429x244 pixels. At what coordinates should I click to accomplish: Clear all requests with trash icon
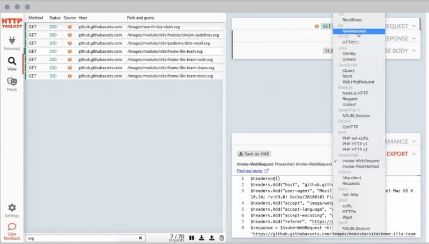[x=221, y=238]
